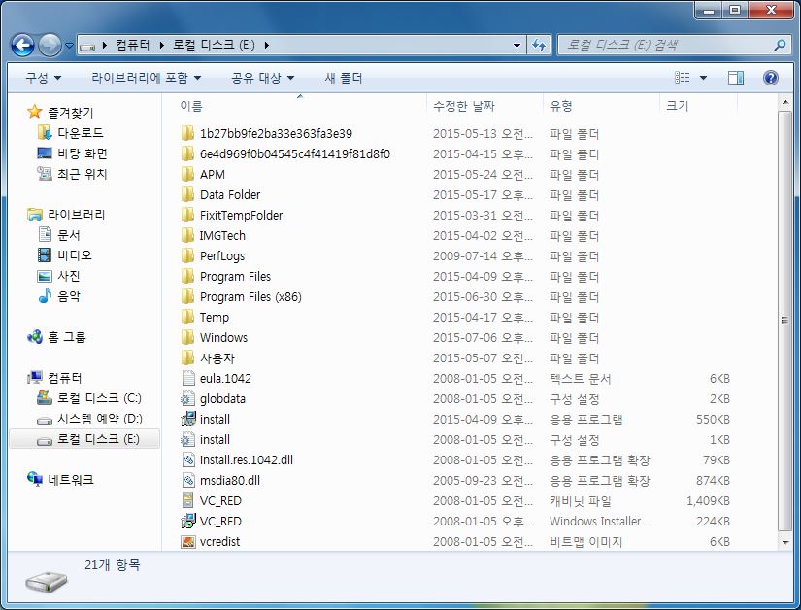
Task: Click 네트워크 in navigation pane
Action: (x=70, y=480)
